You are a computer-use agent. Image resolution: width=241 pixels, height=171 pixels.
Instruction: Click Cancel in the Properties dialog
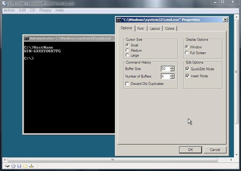pos(215,149)
